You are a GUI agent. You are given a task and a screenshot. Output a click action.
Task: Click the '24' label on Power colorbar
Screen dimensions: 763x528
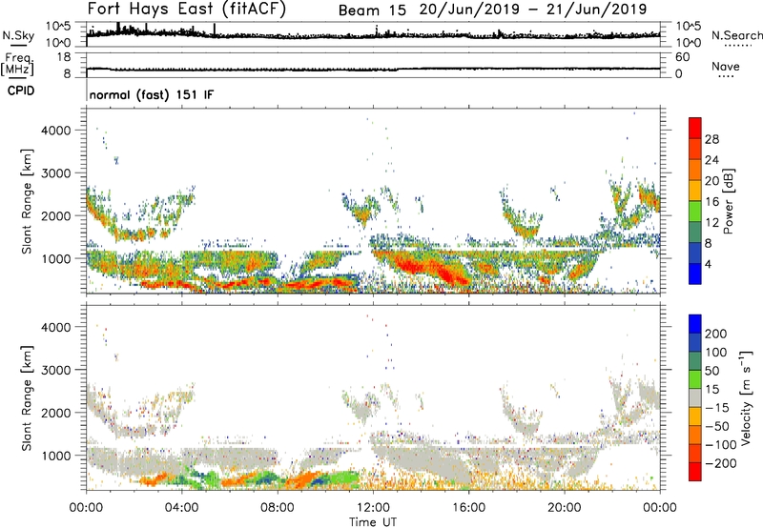point(711,160)
